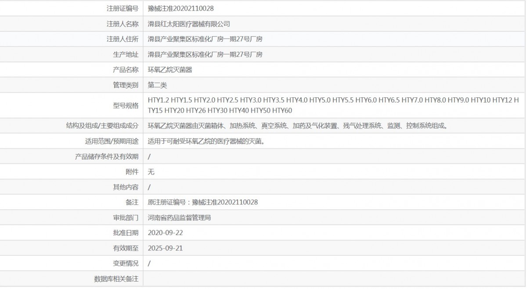
Task: Select the address value in 生产地址 row
Action: (205, 54)
